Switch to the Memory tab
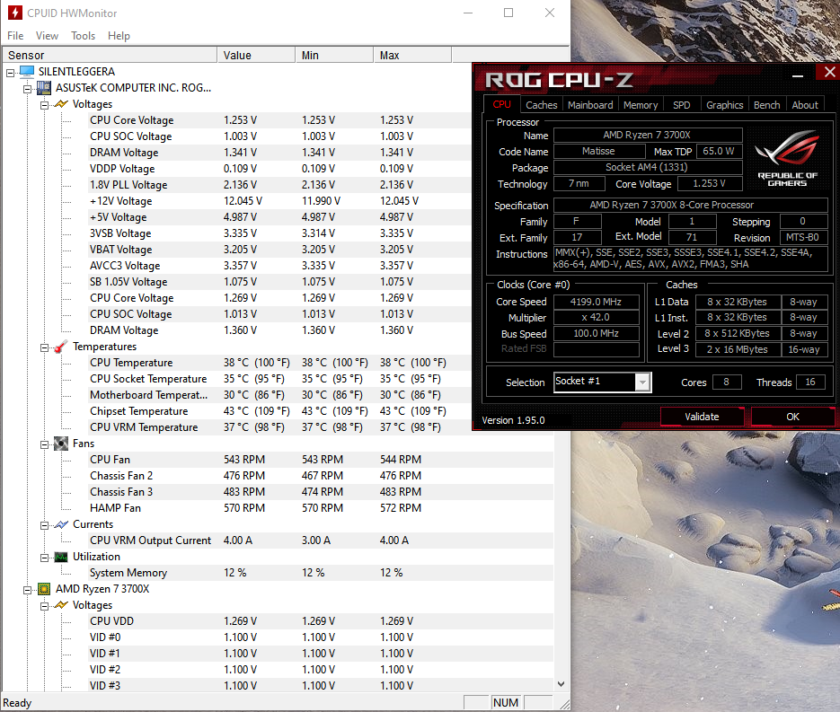The height and width of the screenshot is (712, 840). pyautogui.click(x=641, y=105)
